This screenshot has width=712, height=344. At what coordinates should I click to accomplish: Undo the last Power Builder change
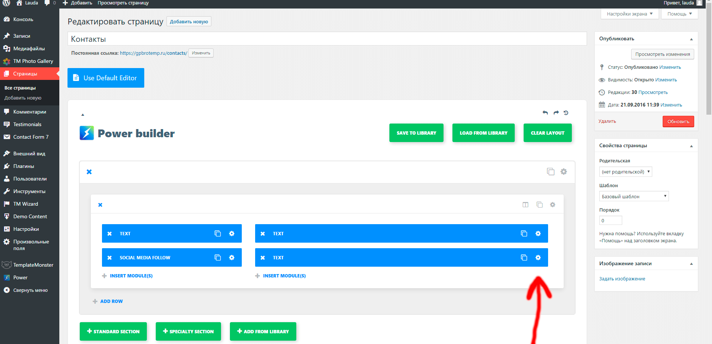(x=545, y=113)
